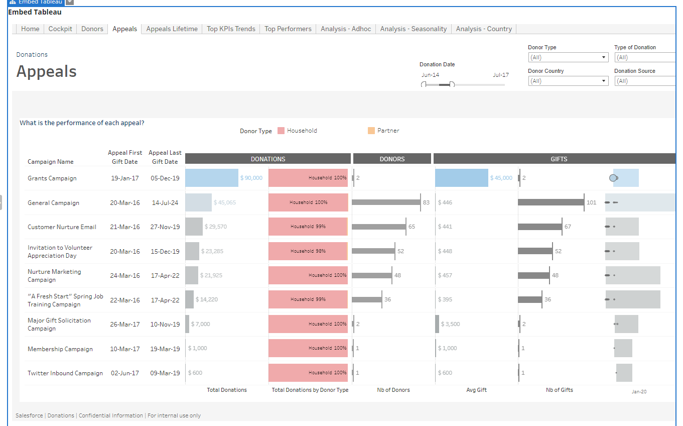Expand the Donor Type filter dropdown
Viewport: 683px width, 426px height.
568,57
